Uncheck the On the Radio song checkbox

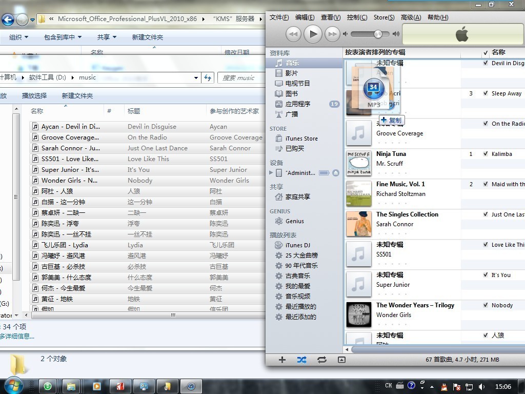[486, 123]
